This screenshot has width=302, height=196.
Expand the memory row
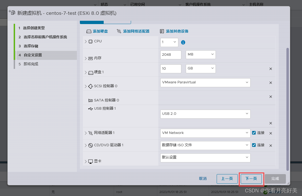tap(86, 58)
